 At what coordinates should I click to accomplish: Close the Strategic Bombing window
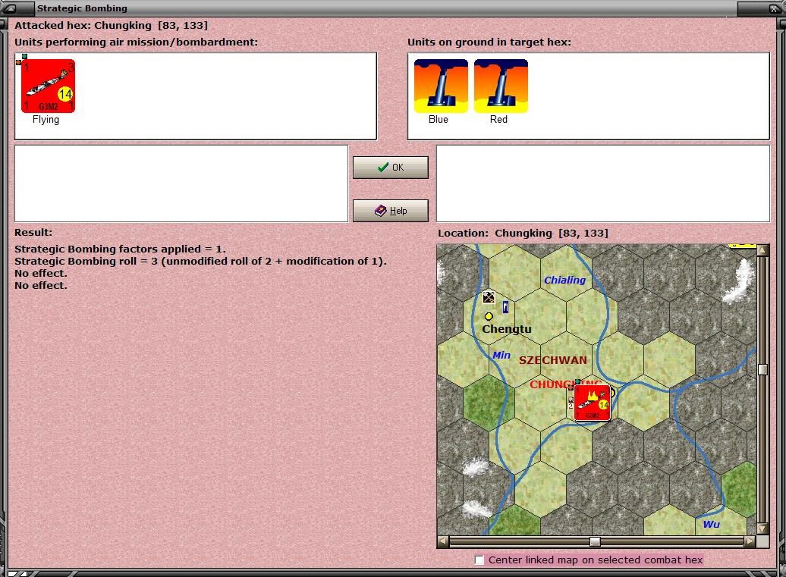pos(775,8)
